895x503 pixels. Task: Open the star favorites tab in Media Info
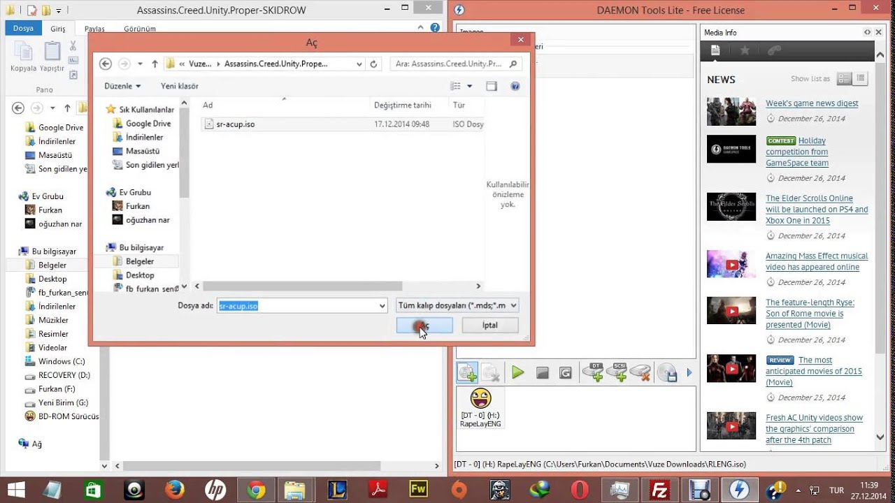pyautogui.click(x=745, y=50)
